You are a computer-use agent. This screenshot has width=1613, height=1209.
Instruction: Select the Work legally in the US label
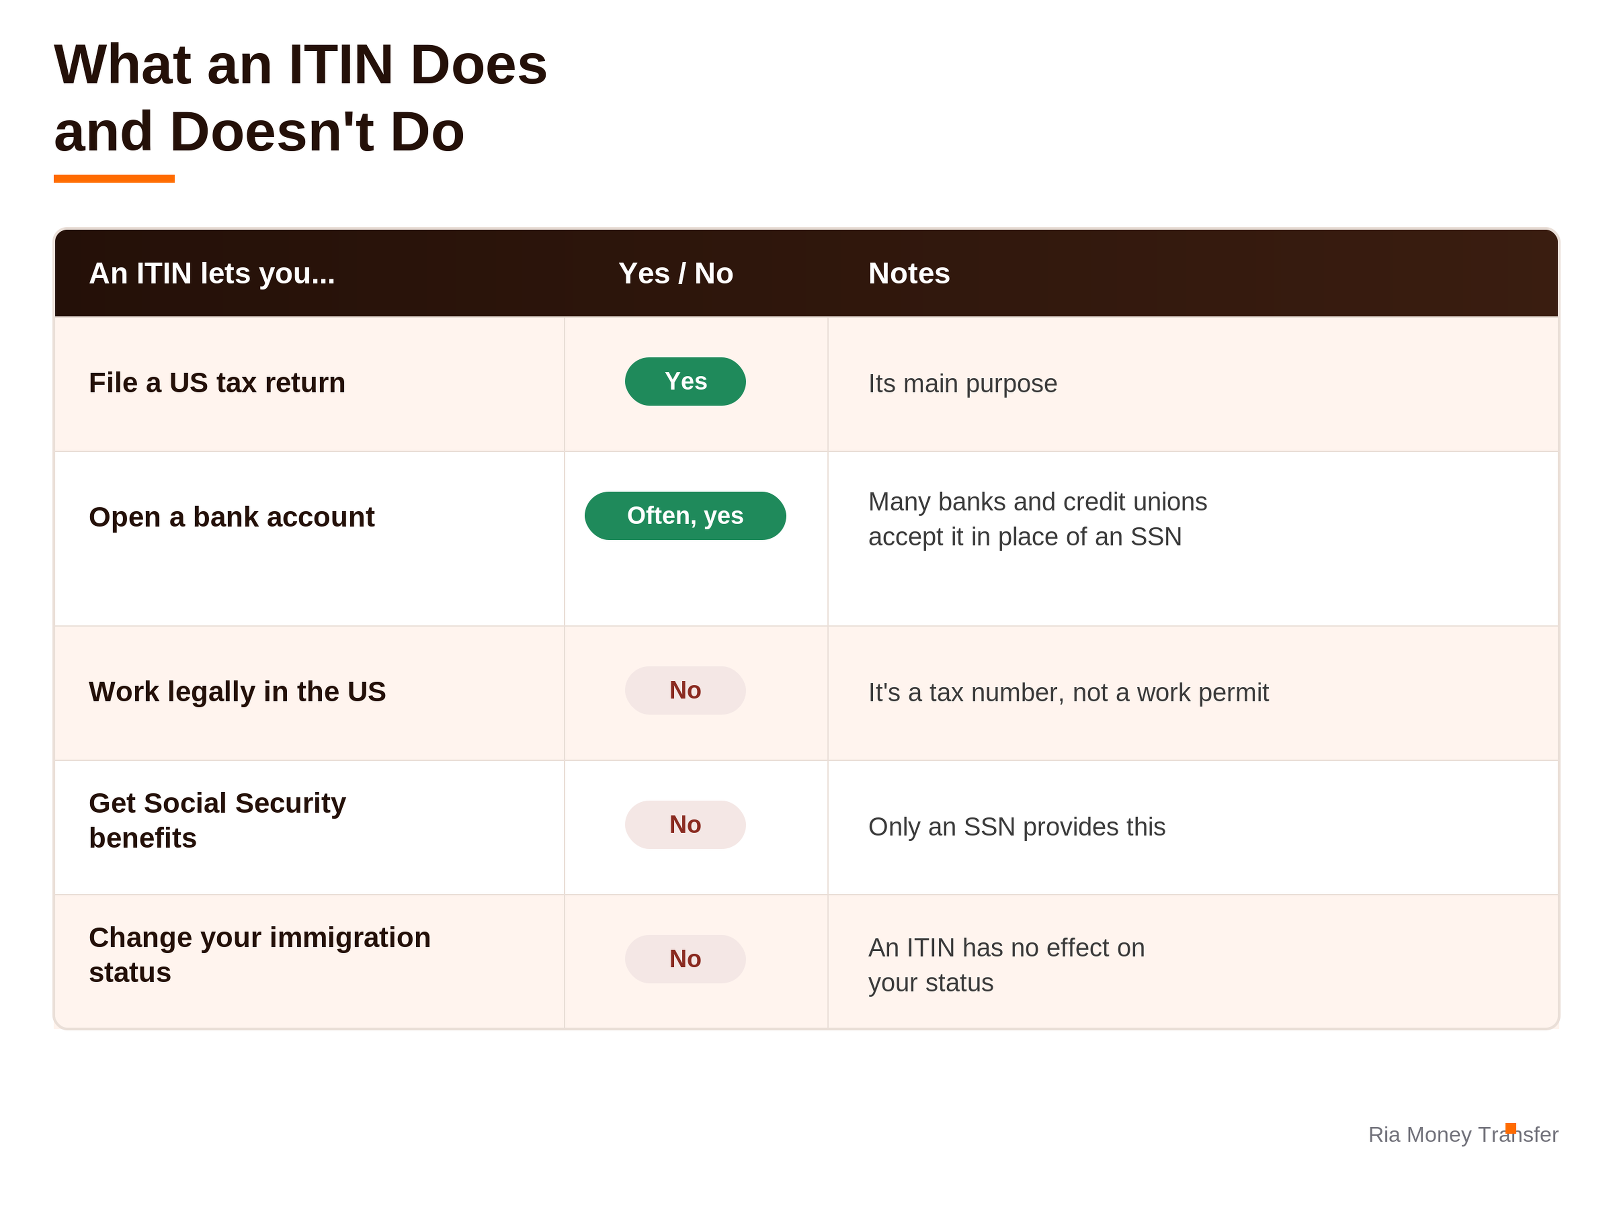tap(238, 691)
